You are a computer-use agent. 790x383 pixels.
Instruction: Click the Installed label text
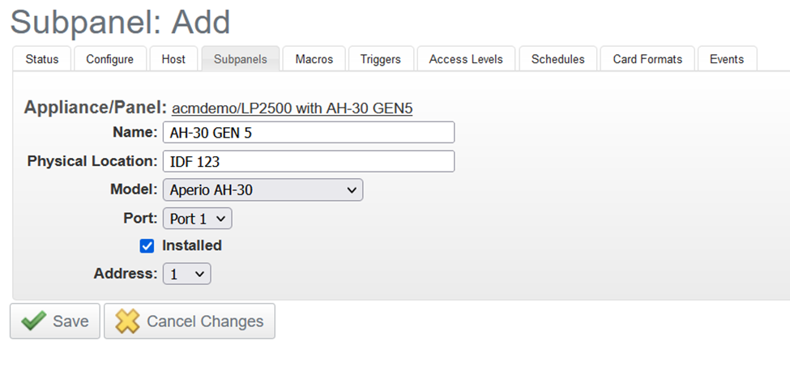[192, 245]
